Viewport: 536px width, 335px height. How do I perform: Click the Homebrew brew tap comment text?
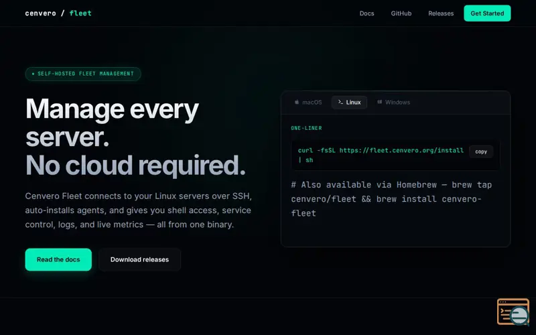point(391,199)
